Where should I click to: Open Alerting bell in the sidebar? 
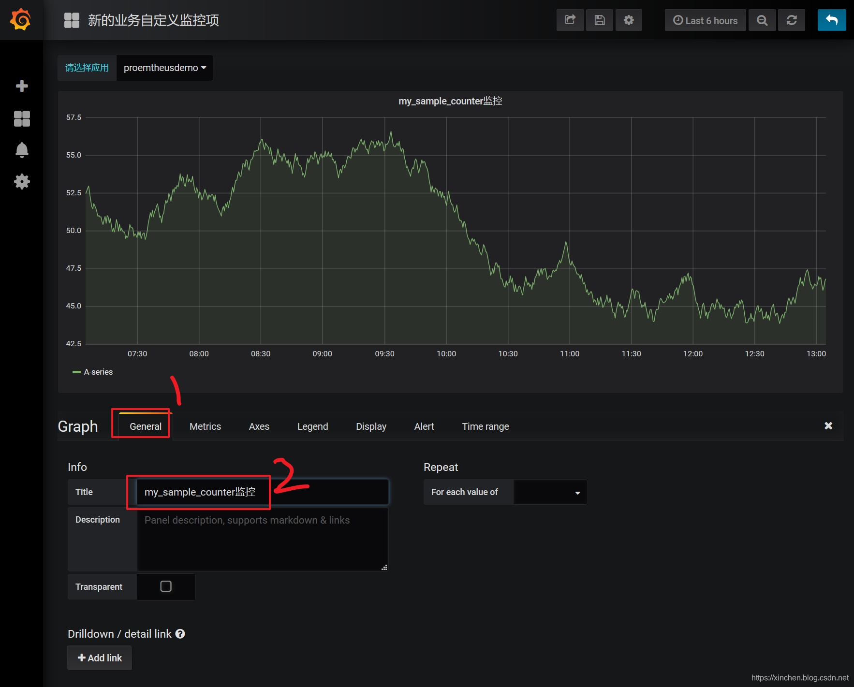[22, 150]
